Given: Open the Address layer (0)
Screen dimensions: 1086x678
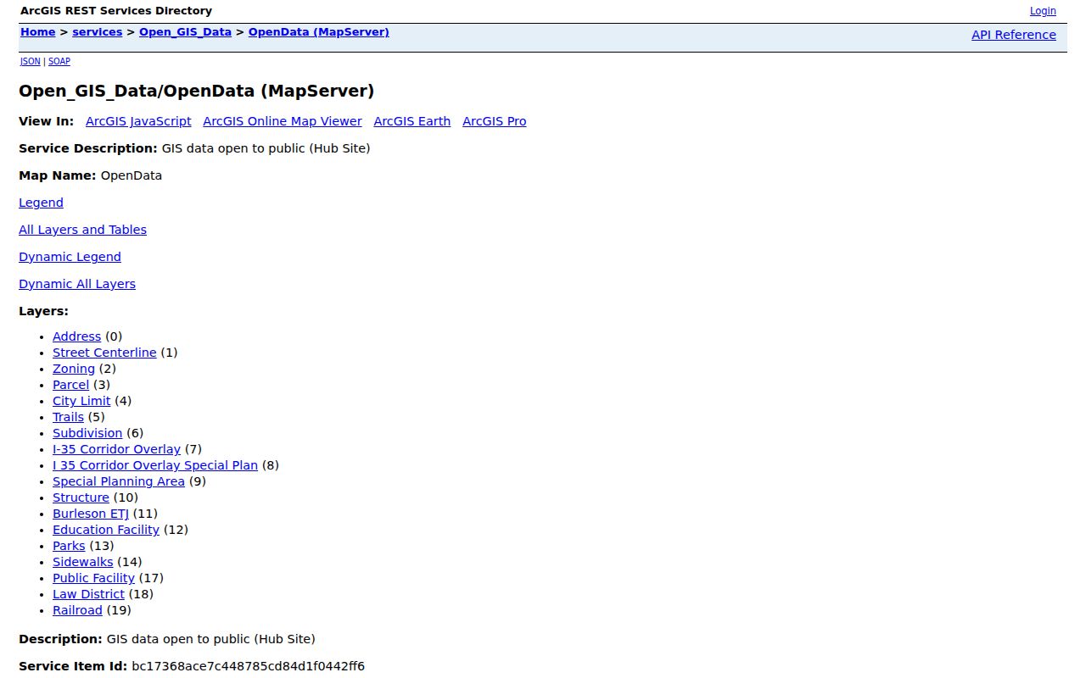Looking at the screenshot, I should coord(76,336).
